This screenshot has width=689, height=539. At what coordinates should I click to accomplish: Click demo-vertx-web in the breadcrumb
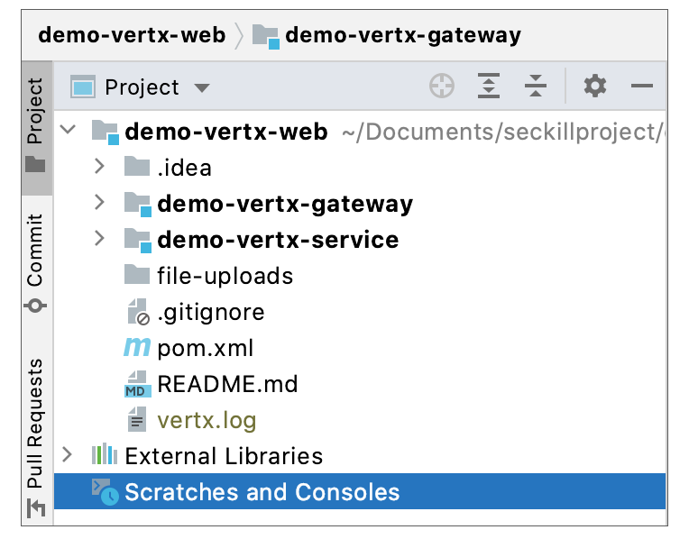pyautogui.click(x=131, y=36)
